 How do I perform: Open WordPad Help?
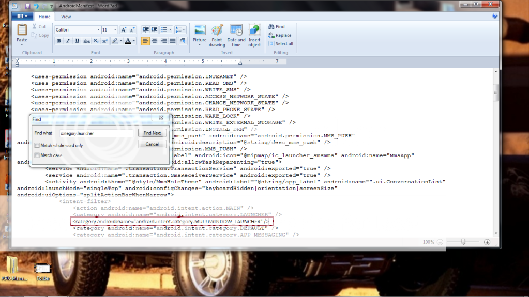click(494, 16)
